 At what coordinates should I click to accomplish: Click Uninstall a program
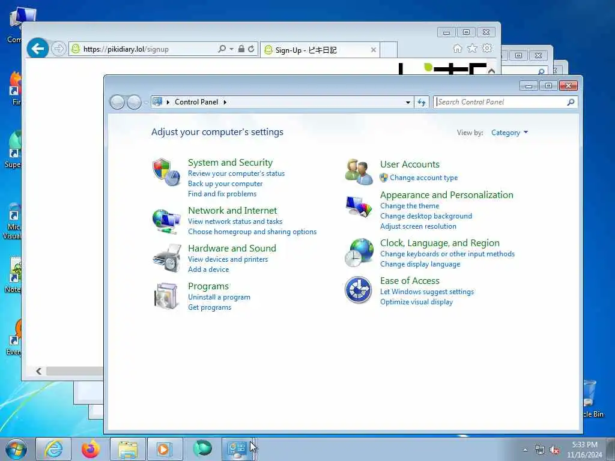point(219,297)
